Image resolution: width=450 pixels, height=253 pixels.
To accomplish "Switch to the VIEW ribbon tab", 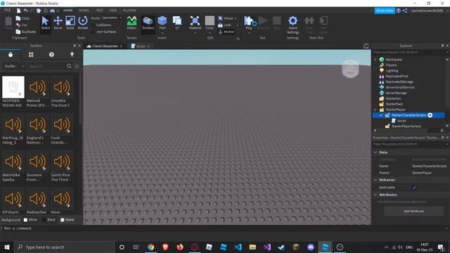I will point(113,11).
